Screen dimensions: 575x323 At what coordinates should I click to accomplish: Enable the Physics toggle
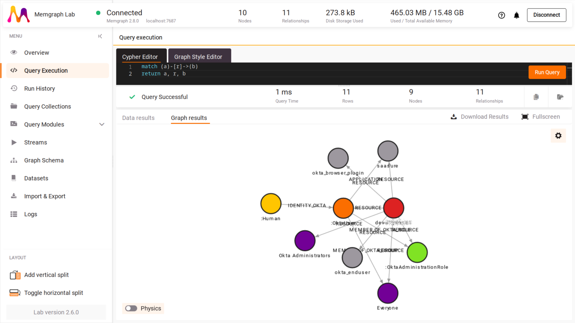pos(131,308)
